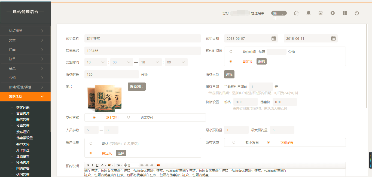The image size is (372, 177).
Task: Choose 默认 user info option
Action: pos(91,143)
